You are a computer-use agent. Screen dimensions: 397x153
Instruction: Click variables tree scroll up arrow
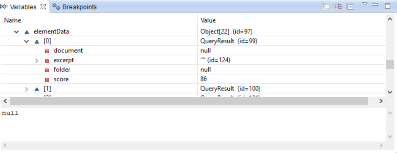click(x=390, y=19)
